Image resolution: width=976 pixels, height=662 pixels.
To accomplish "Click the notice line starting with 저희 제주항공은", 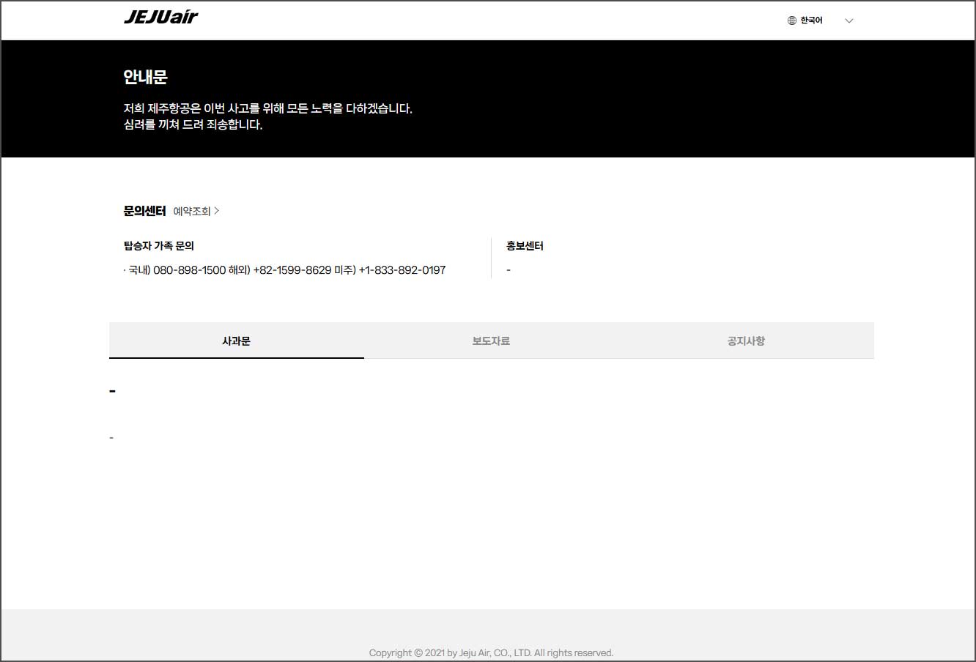I will pos(267,108).
